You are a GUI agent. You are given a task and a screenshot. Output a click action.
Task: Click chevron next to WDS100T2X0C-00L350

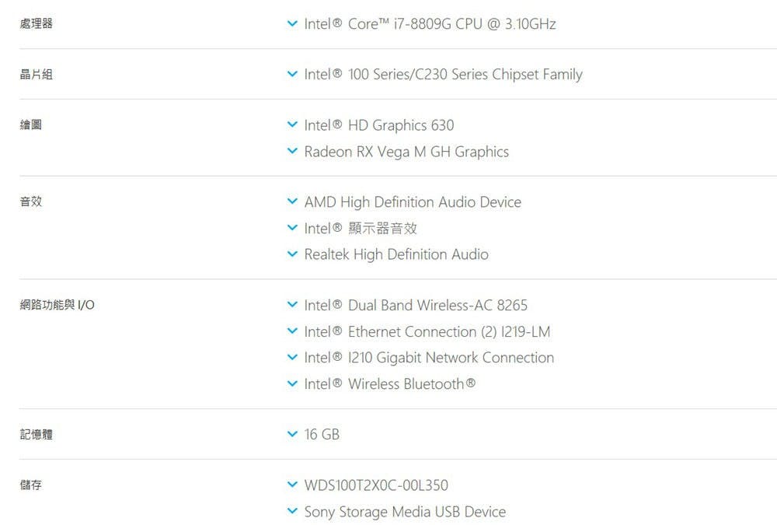(292, 485)
